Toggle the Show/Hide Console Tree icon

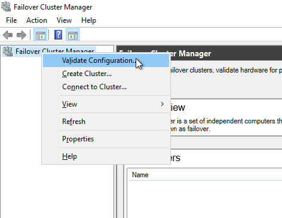(41, 35)
